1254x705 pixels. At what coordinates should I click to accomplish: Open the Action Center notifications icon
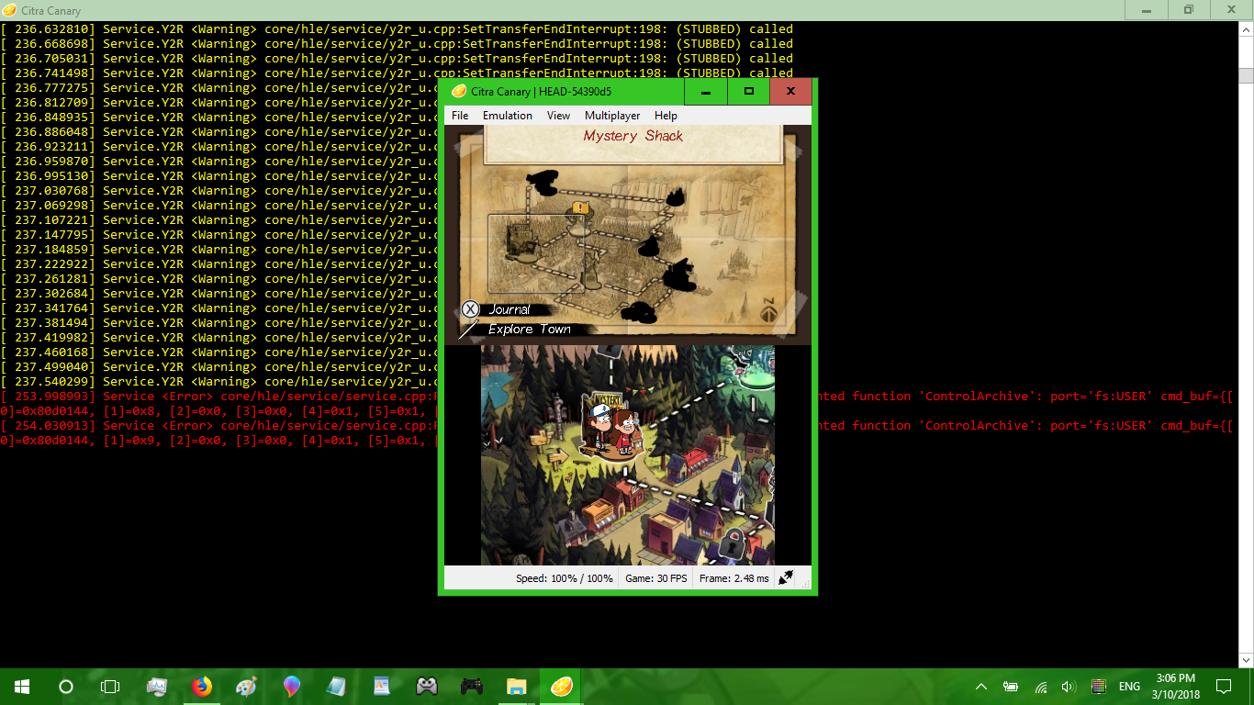coord(1224,687)
